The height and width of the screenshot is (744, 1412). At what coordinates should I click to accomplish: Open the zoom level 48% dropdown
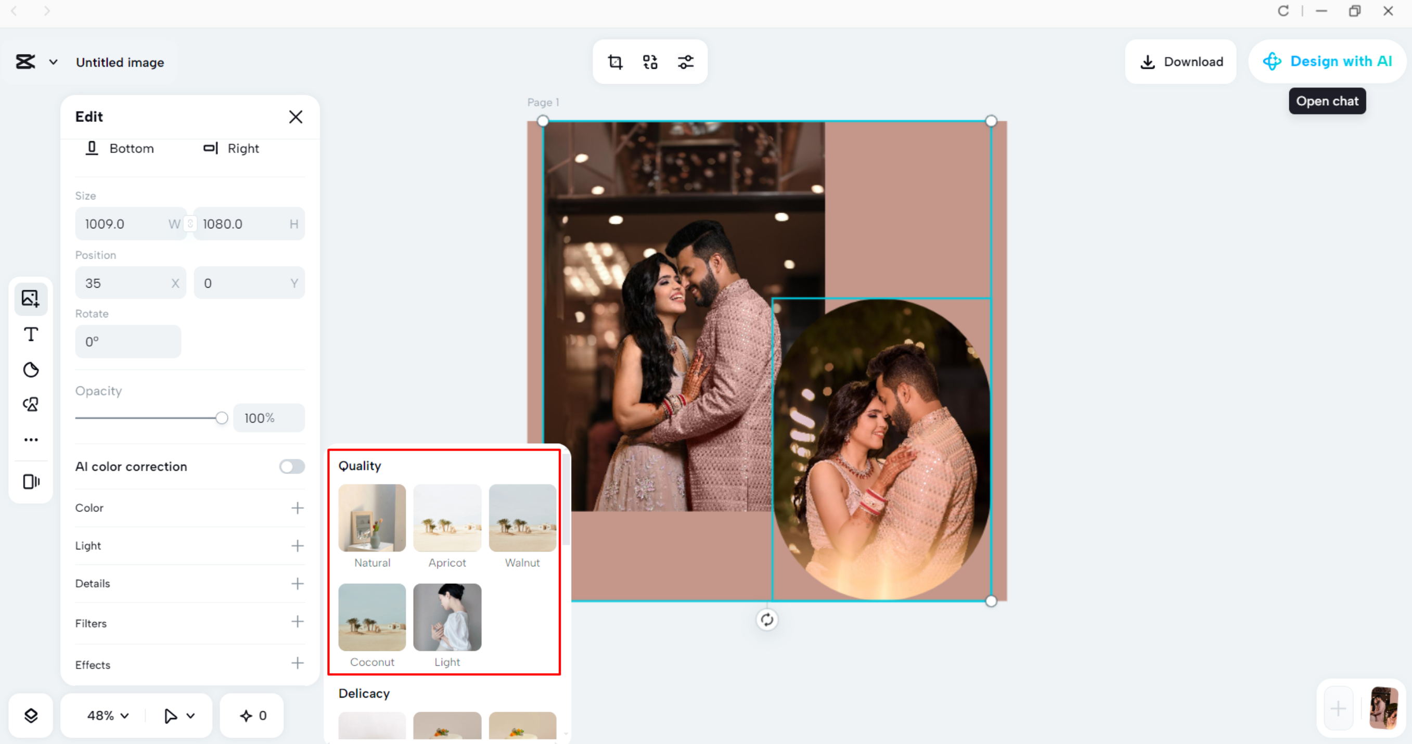[106, 715]
